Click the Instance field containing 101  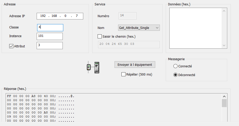[50, 36]
